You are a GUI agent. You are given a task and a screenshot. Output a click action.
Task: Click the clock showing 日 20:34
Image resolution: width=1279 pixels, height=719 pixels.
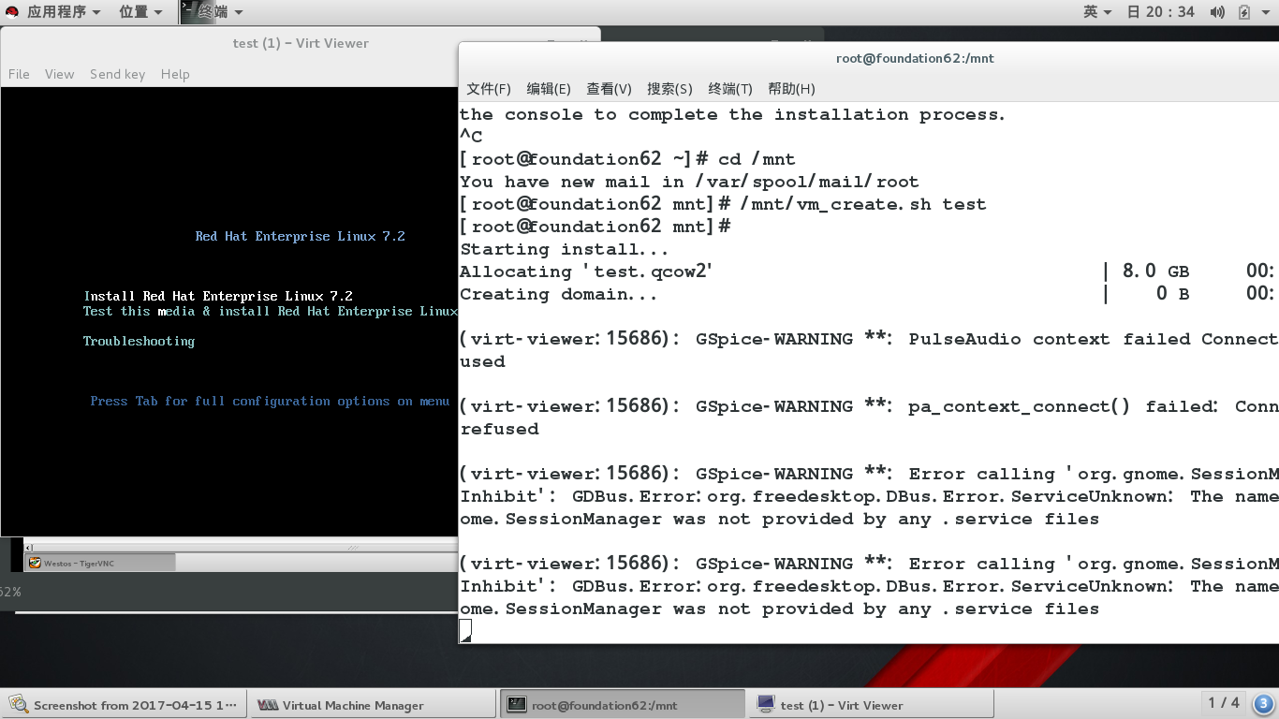(x=1160, y=12)
